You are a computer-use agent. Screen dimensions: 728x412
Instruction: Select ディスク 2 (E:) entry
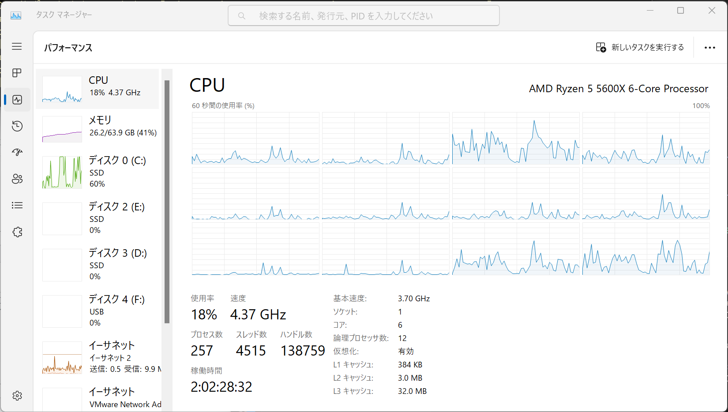98,218
